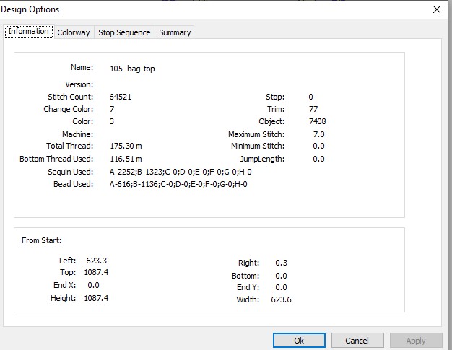Click the Total Thread value 175.30 m
The image size is (452, 350).
126,146
